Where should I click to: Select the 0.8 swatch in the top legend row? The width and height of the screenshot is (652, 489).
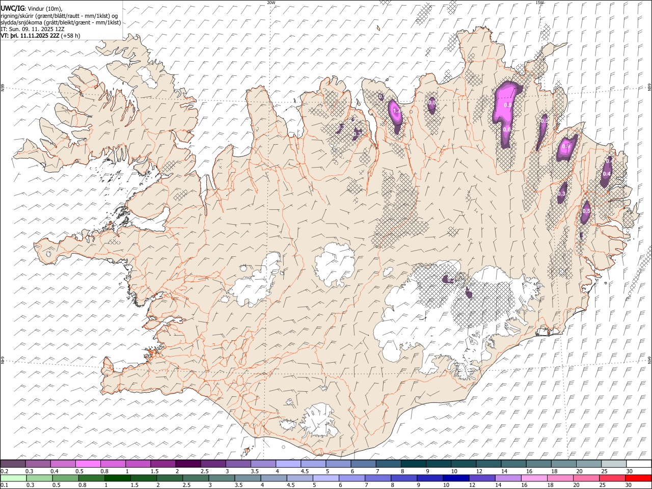[x=113, y=464]
